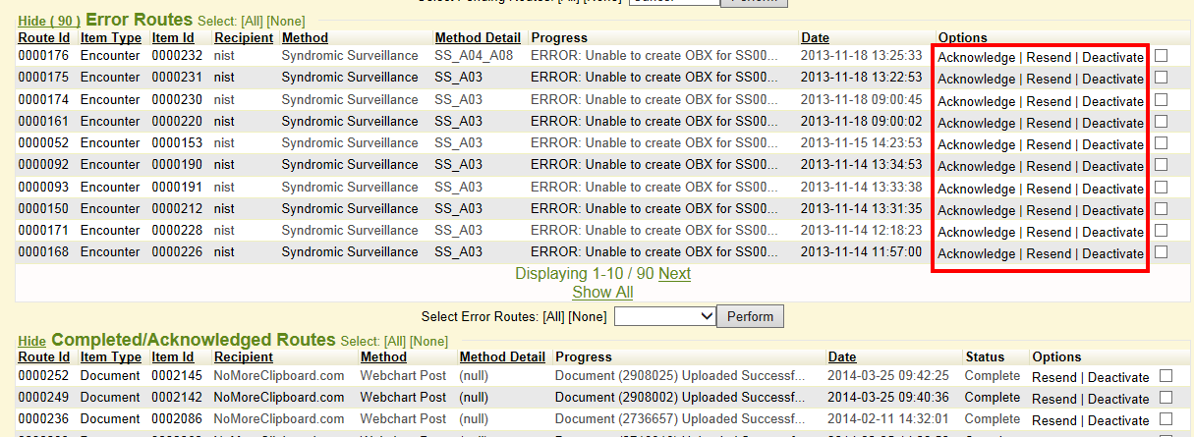Sort error routes by Date column
The width and height of the screenshot is (1194, 437).
pos(815,37)
